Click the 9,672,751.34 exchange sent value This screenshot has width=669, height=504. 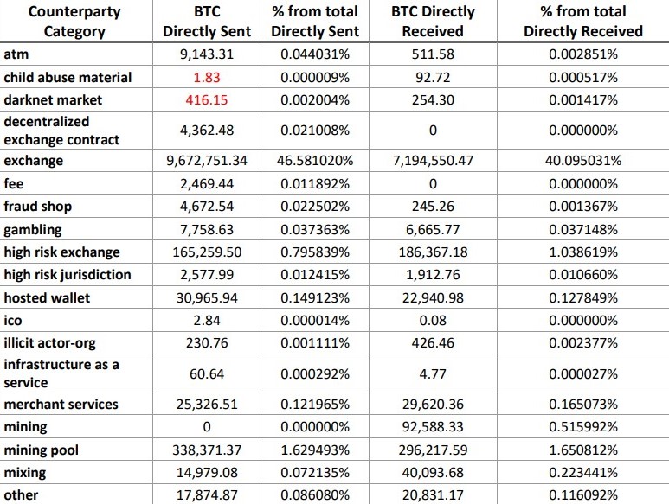[208, 161]
